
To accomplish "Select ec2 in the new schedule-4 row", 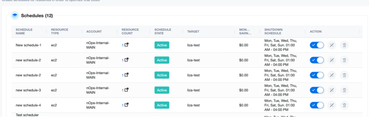I will [54, 105].
